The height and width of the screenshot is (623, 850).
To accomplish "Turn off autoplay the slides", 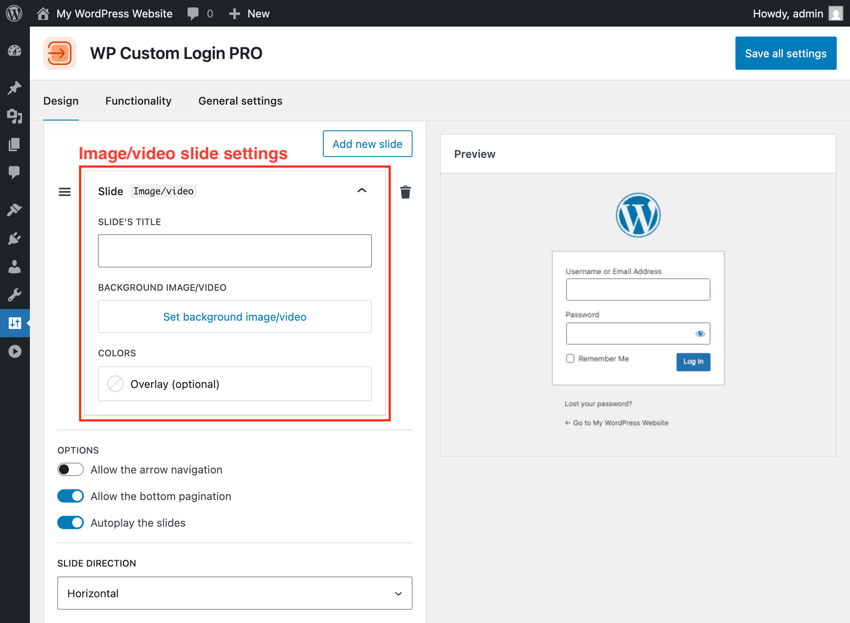I will (71, 522).
